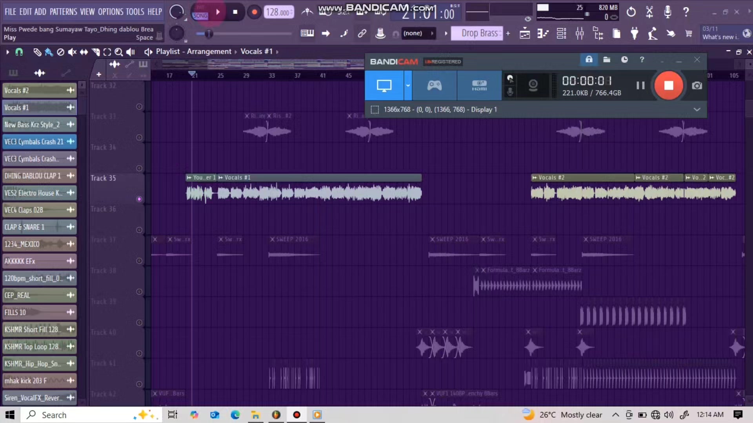Adjust the master volume knob left of SONG
The image size is (753, 423).
(x=176, y=12)
